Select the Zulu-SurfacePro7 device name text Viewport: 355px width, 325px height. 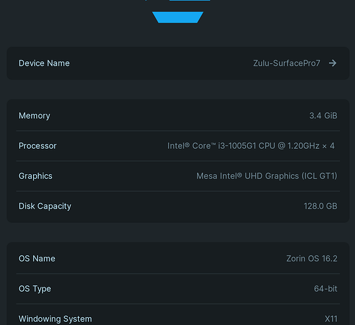click(287, 63)
